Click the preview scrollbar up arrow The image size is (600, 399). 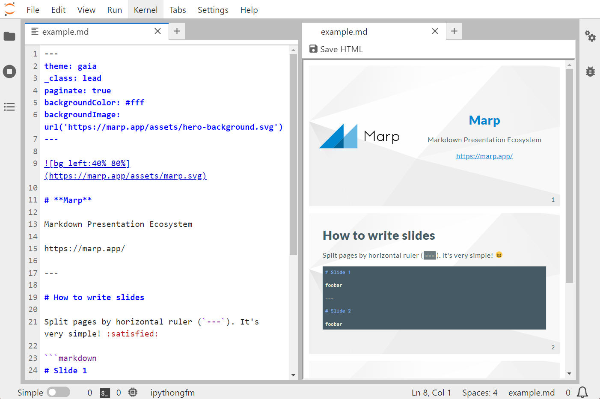click(569, 65)
